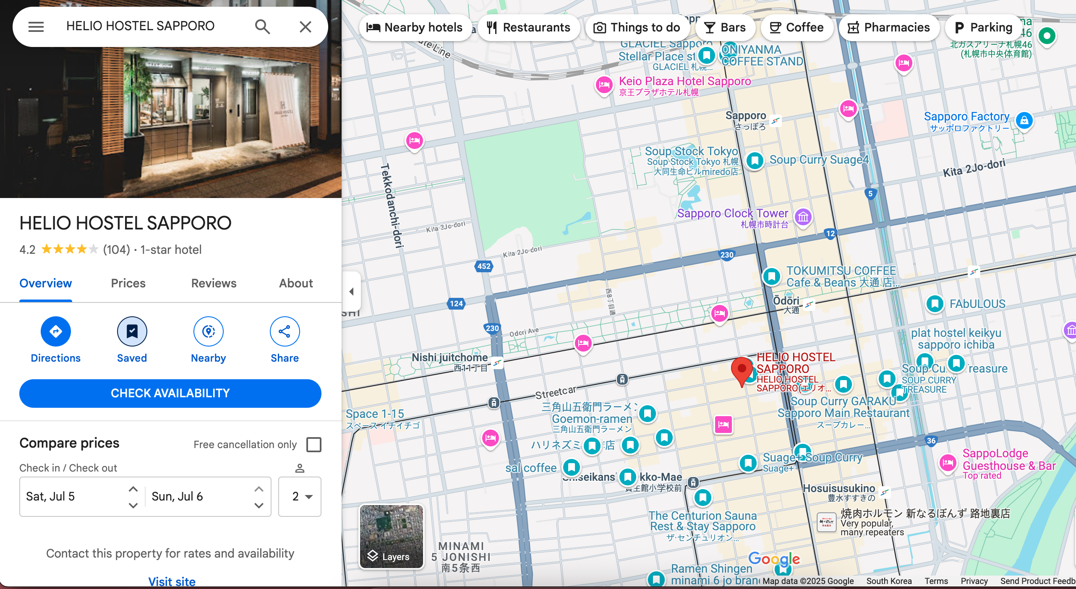
Task: Switch to the Prices tab
Action: click(x=128, y=284)
